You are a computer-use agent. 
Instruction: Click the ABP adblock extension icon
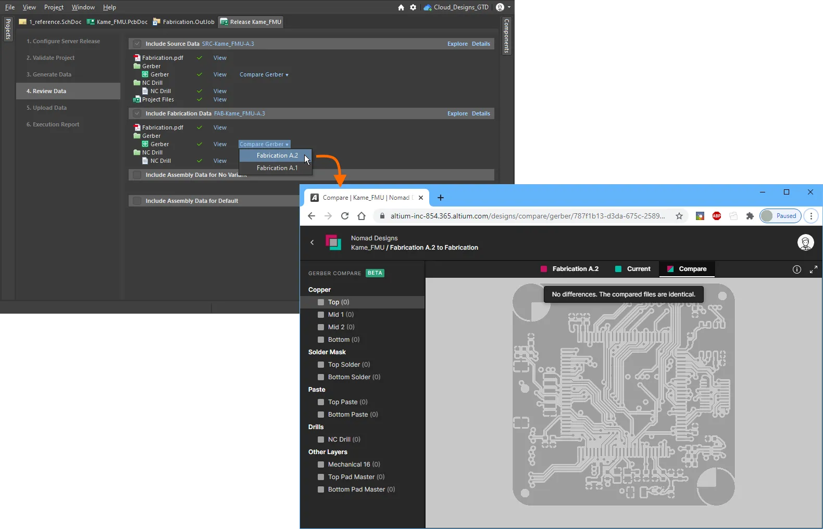(x=717, y=216)
